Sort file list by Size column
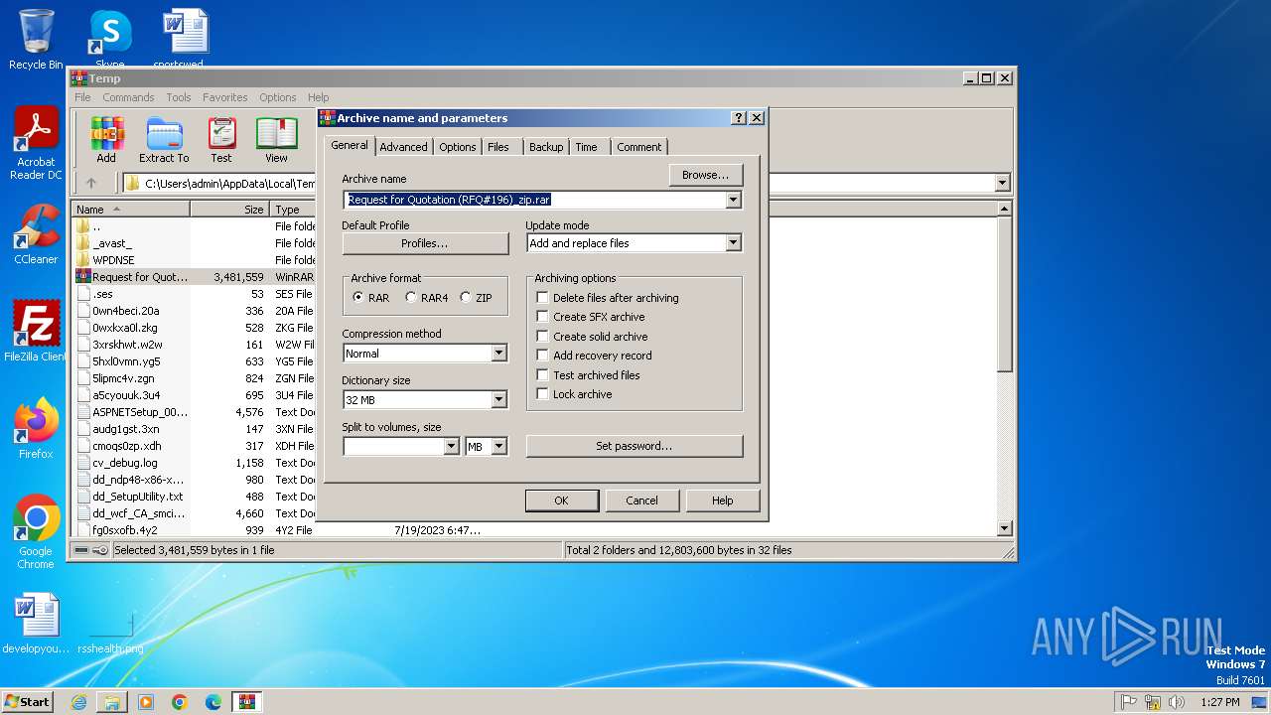 (230, 210)
